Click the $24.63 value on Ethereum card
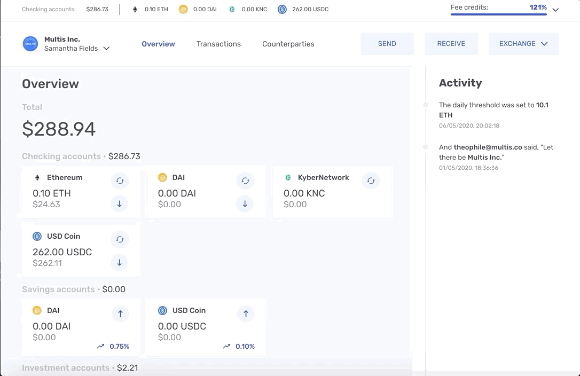 click(46, 204)
